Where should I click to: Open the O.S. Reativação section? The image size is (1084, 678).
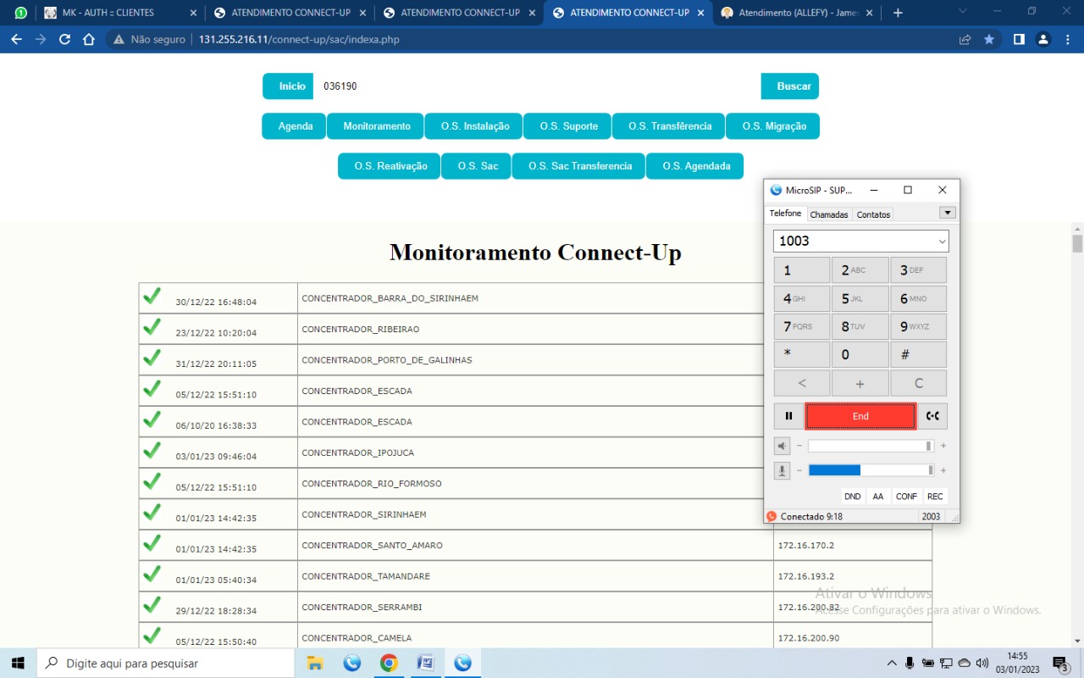(390, 166)
